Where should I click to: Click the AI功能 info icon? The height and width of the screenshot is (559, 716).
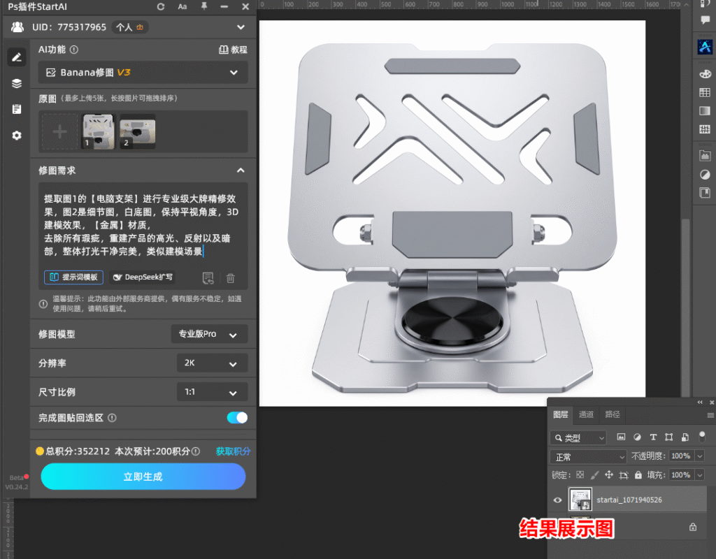coord(74,50)
